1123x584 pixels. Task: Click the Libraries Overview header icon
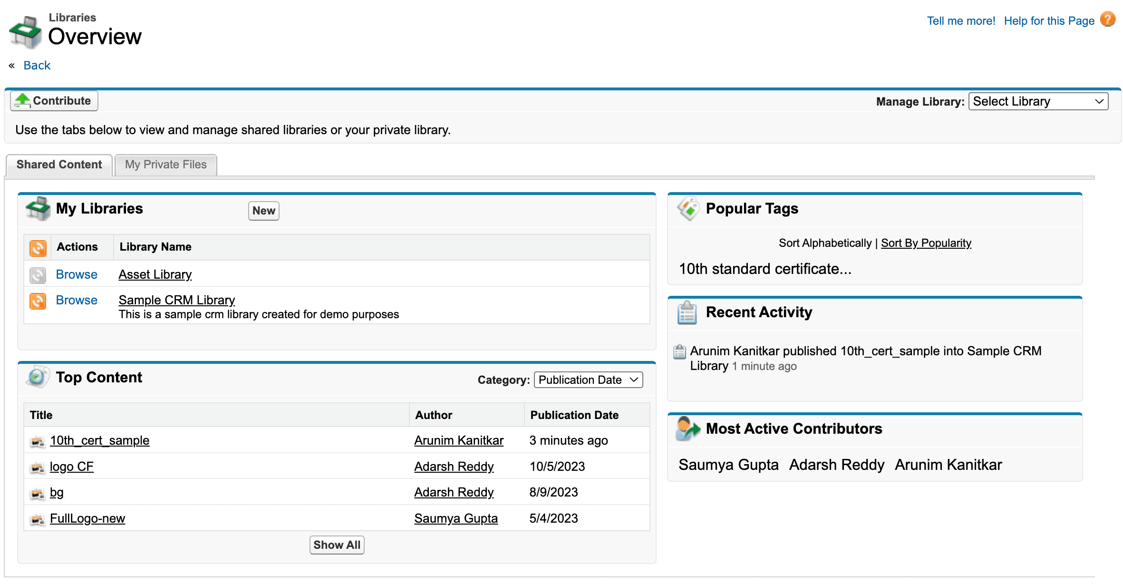(x=27, y=31)
